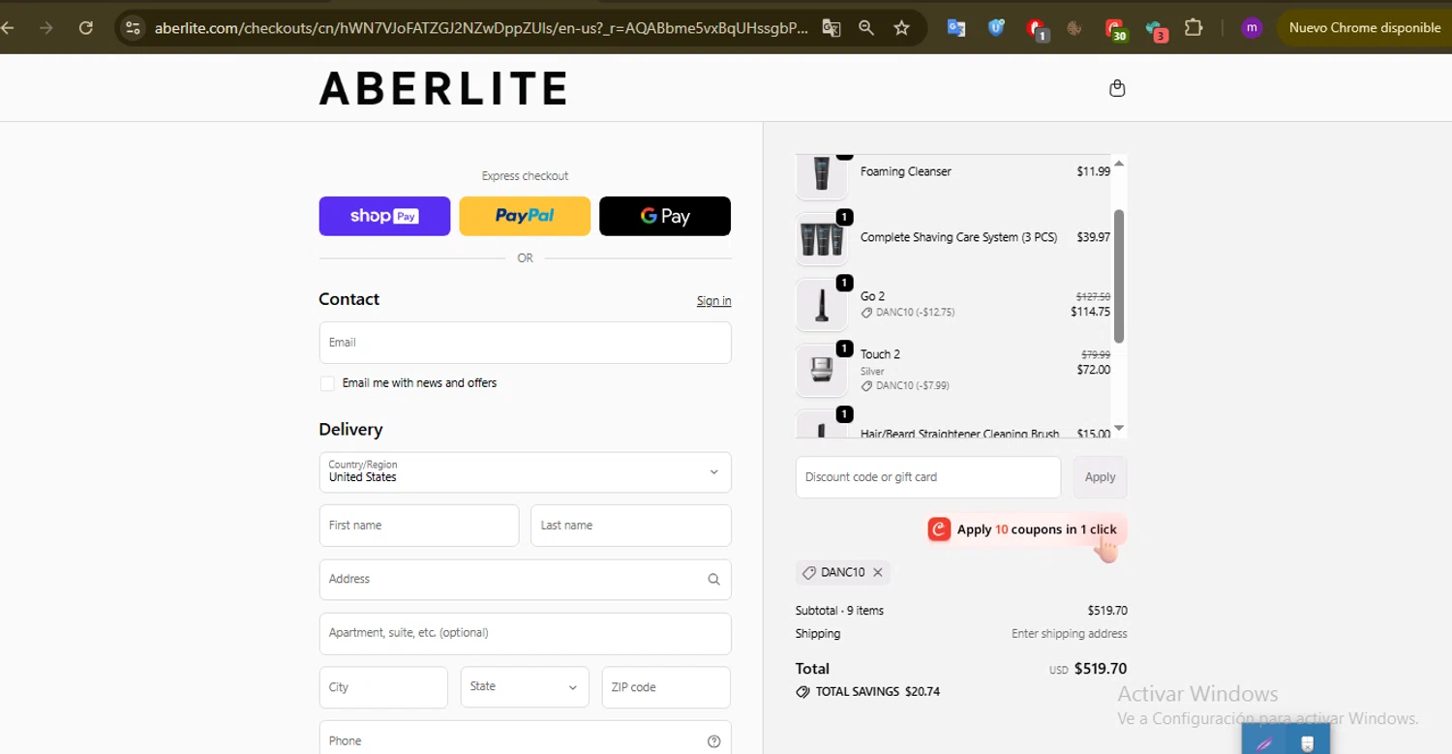1452x754 pixels.
Task: Focus the Discount code or gift card field
Action: pyautogui.click(x=928, y=477)
